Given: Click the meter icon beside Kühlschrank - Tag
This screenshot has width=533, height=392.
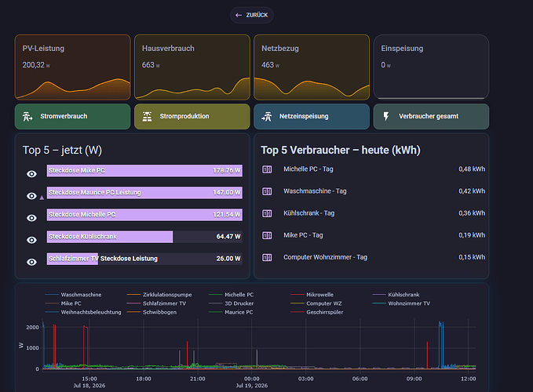Looking at the screenshot, I should [x=267, y=213].
